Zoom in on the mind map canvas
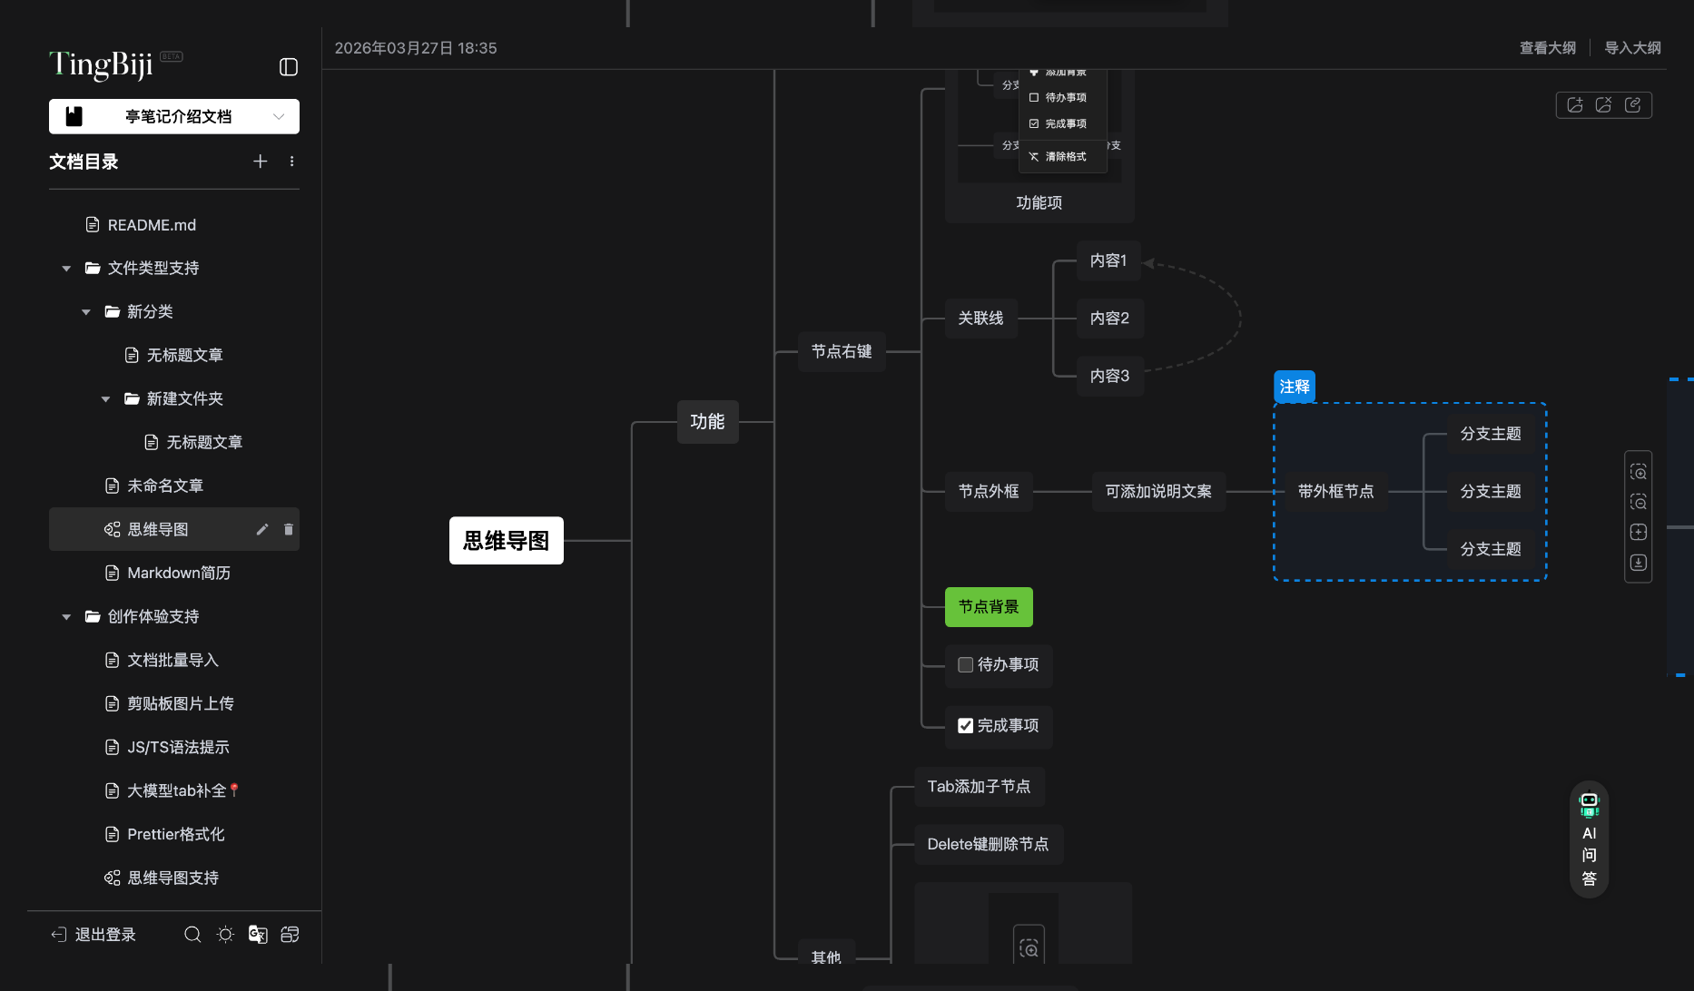The height and width of the screenshot is (991, 1694). coord(1639,471)
